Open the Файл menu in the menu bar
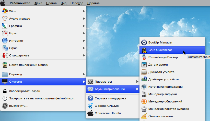The width and height of the screenshot is (210, 121). click(38, 3)
